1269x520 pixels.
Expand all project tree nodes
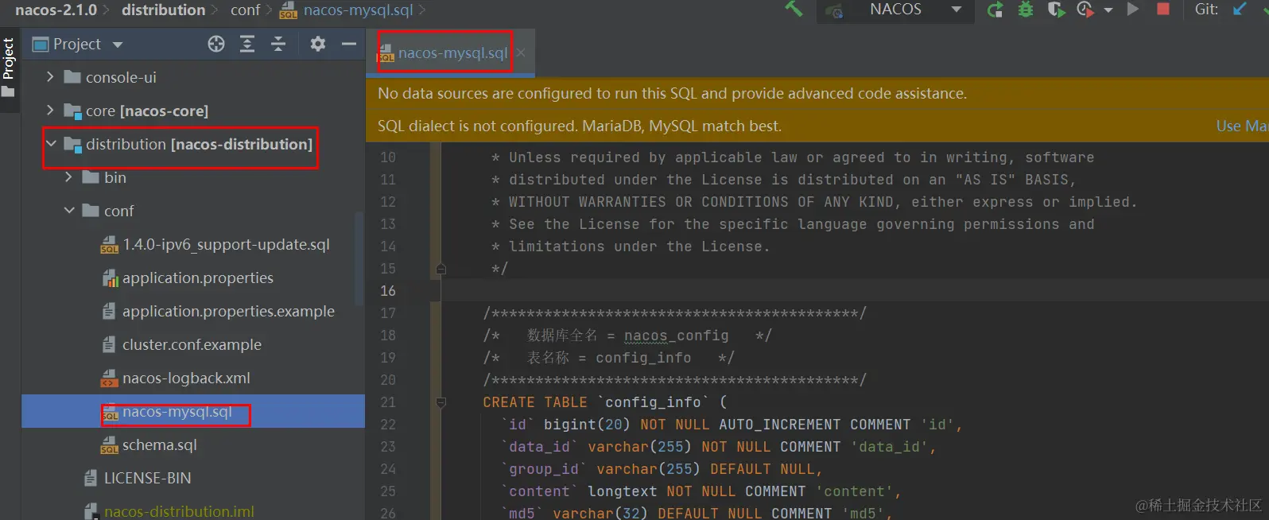[x=247, y=44]
